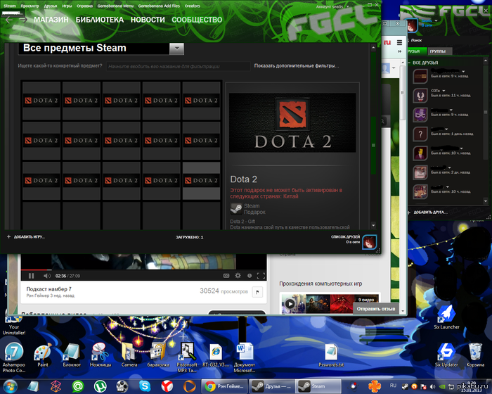Viewport: 492px width, 394px height.
Task: Select the first Dota 2 inventory item
Action: point(41,101)
